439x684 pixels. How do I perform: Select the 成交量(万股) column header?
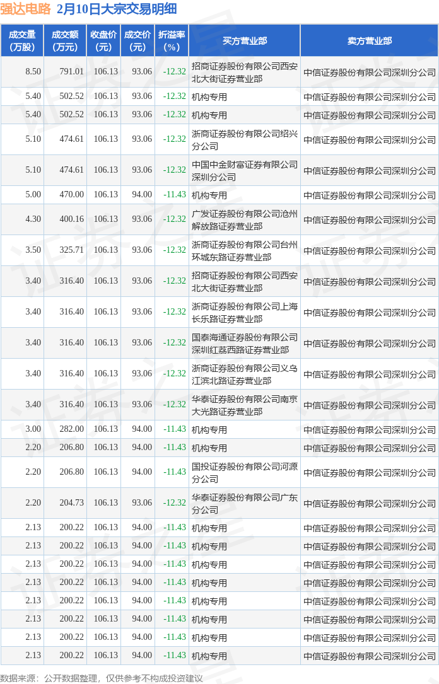point(22,40)
